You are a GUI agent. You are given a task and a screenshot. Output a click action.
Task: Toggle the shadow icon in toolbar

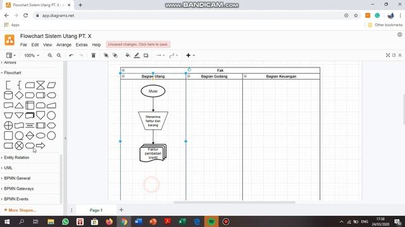(146, 55)
